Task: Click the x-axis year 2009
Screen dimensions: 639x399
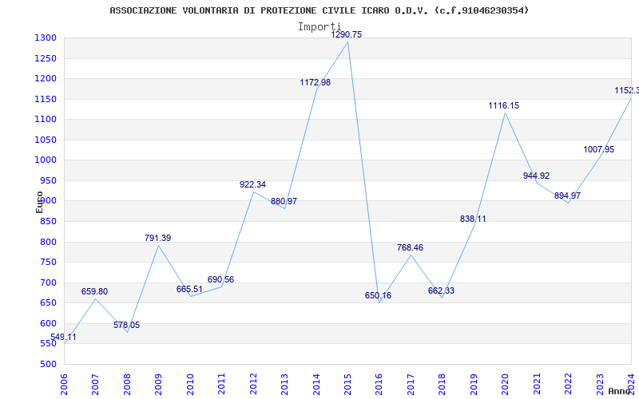Action: pos(158,384)
